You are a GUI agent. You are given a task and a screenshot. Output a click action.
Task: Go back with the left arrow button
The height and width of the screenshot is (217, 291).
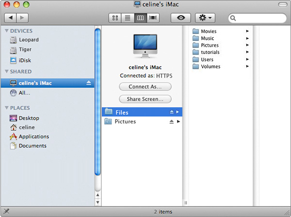[10, 18]
